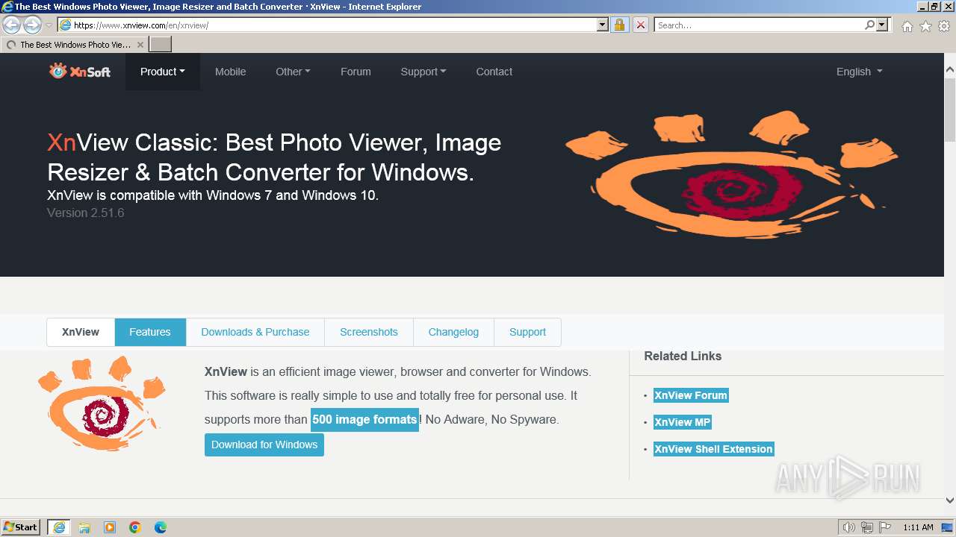
Task: Click the Download for Windows button
Action: 264,445
